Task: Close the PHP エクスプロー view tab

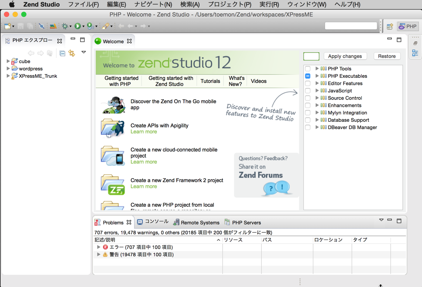Action: pos(59,41)
